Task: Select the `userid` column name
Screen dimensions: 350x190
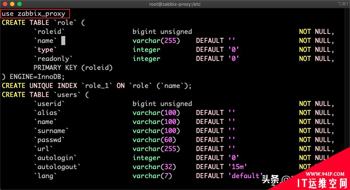Action: coord(49,103)
